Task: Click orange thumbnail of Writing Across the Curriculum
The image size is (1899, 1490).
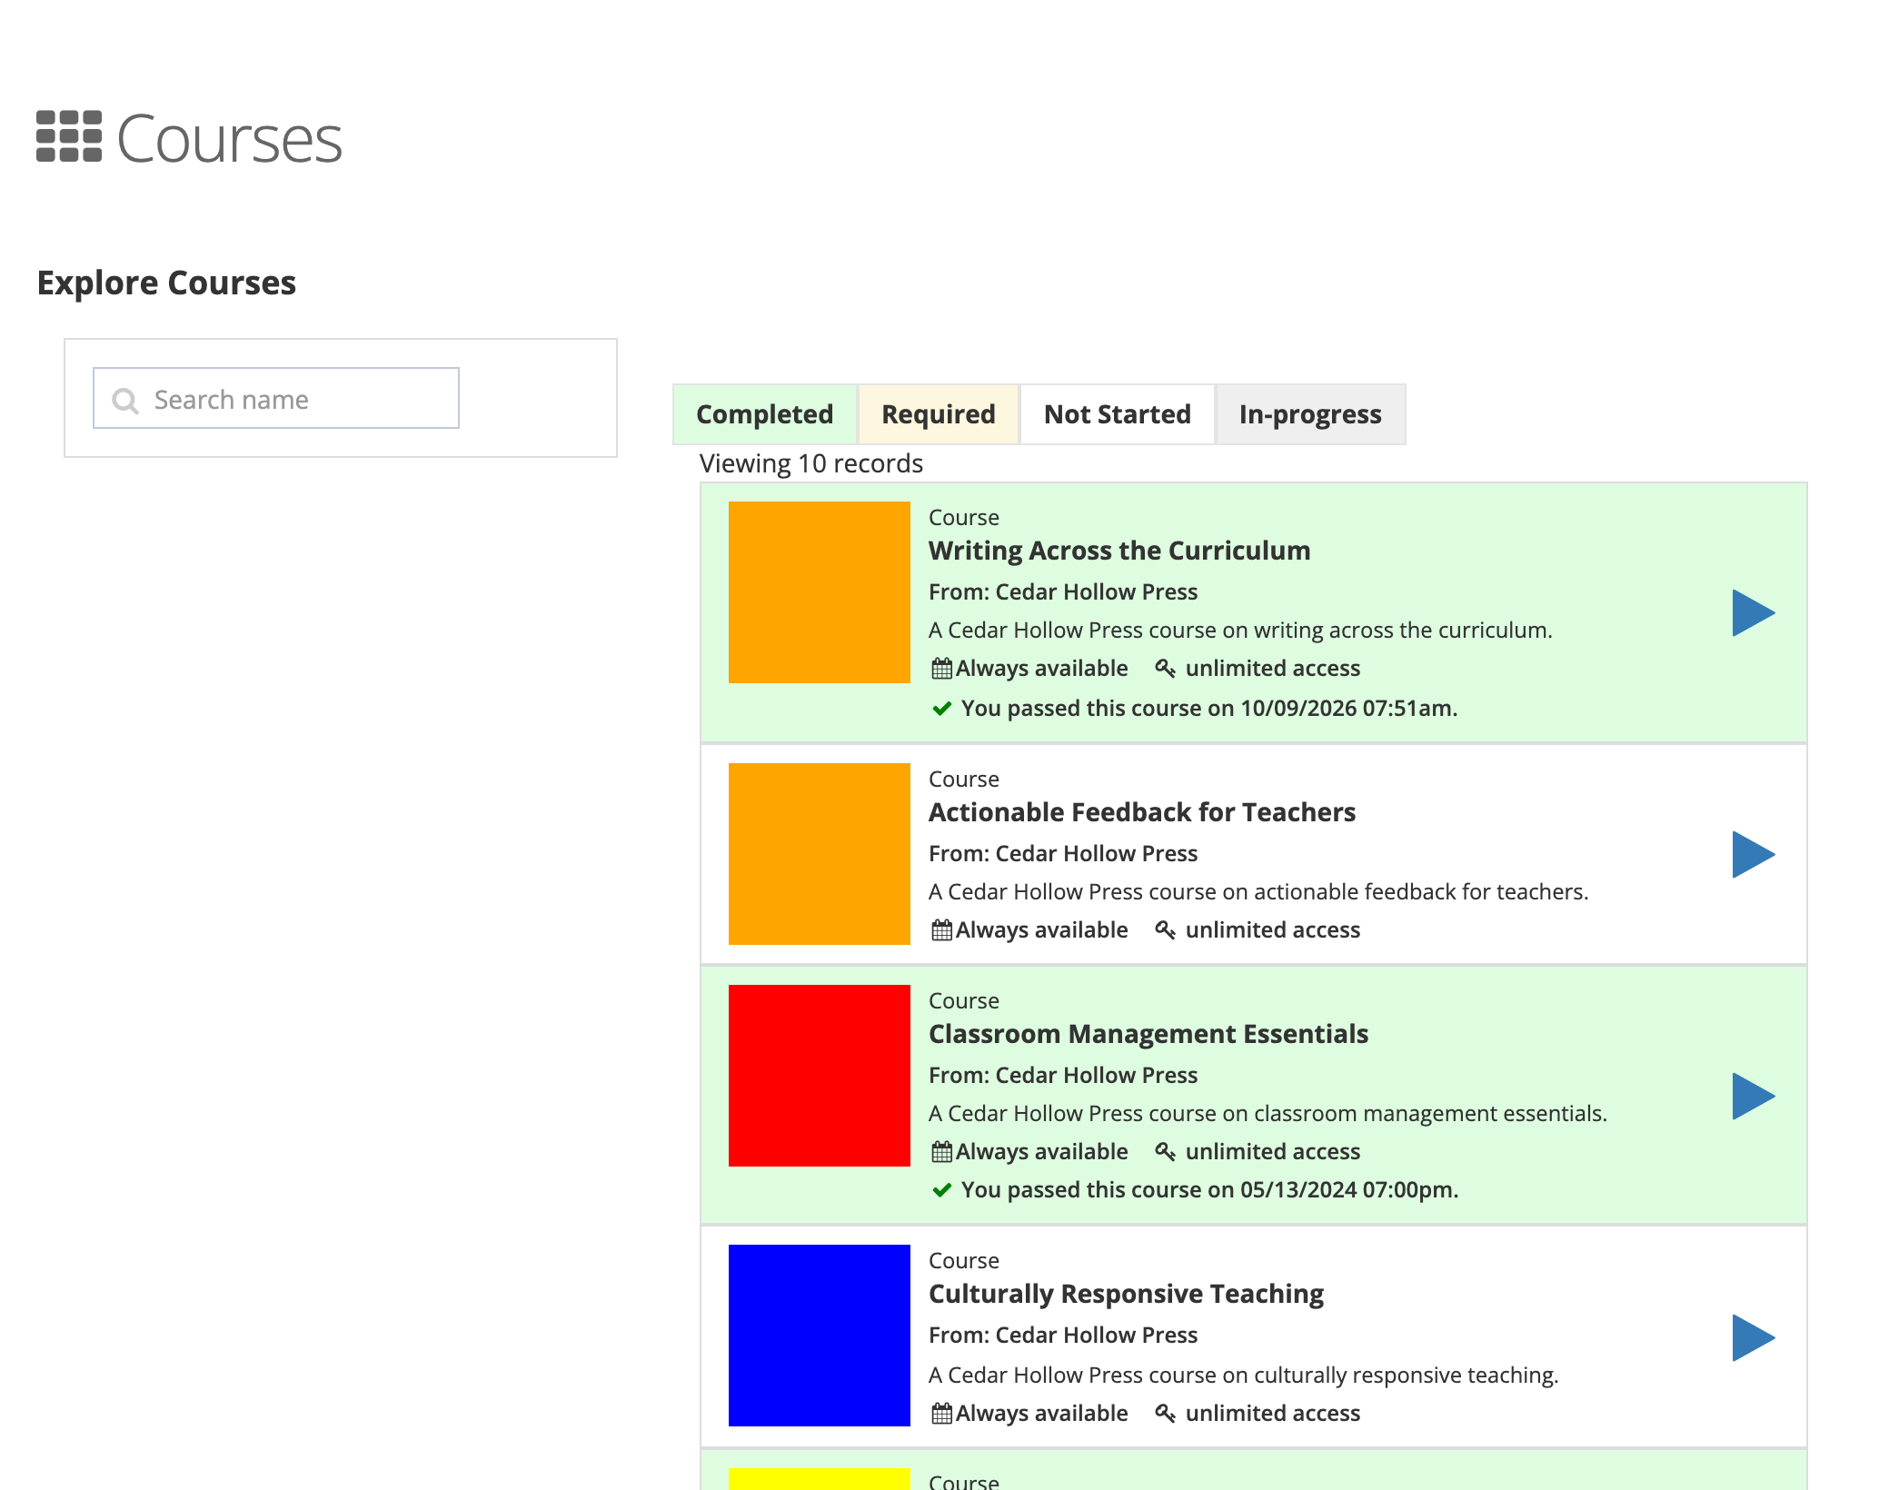Action: [820, 592]
